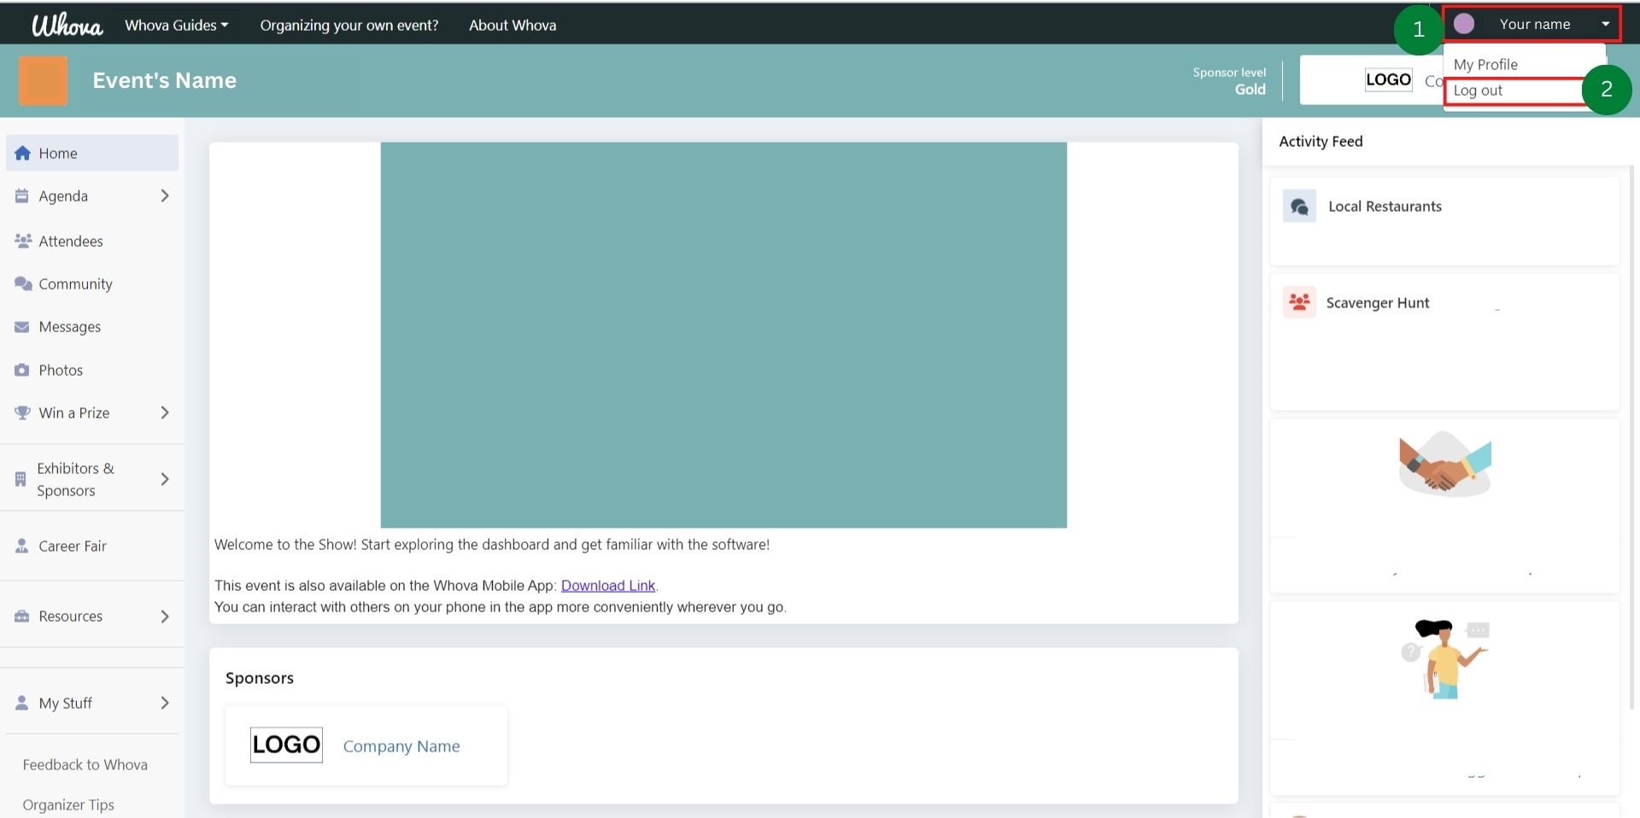Click the teal event banner image

click(x=723, y=335)
